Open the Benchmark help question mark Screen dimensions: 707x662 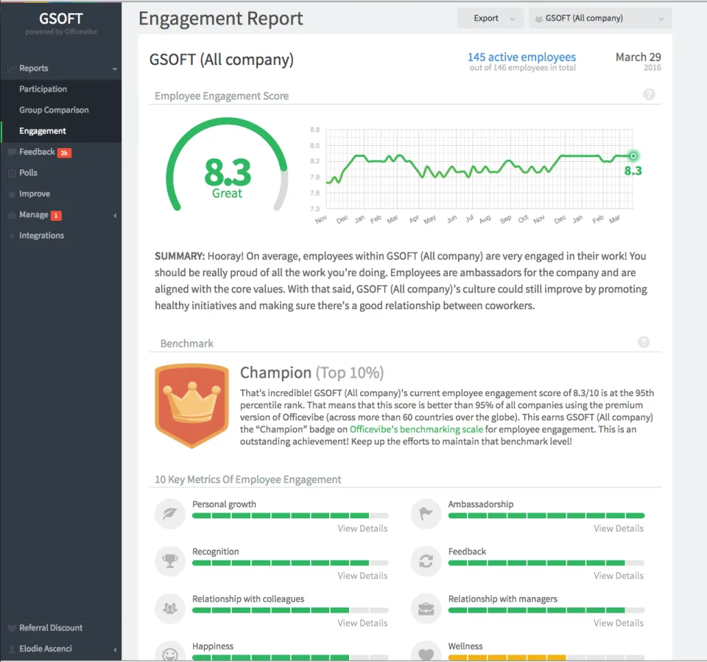(x=644, y=342)
